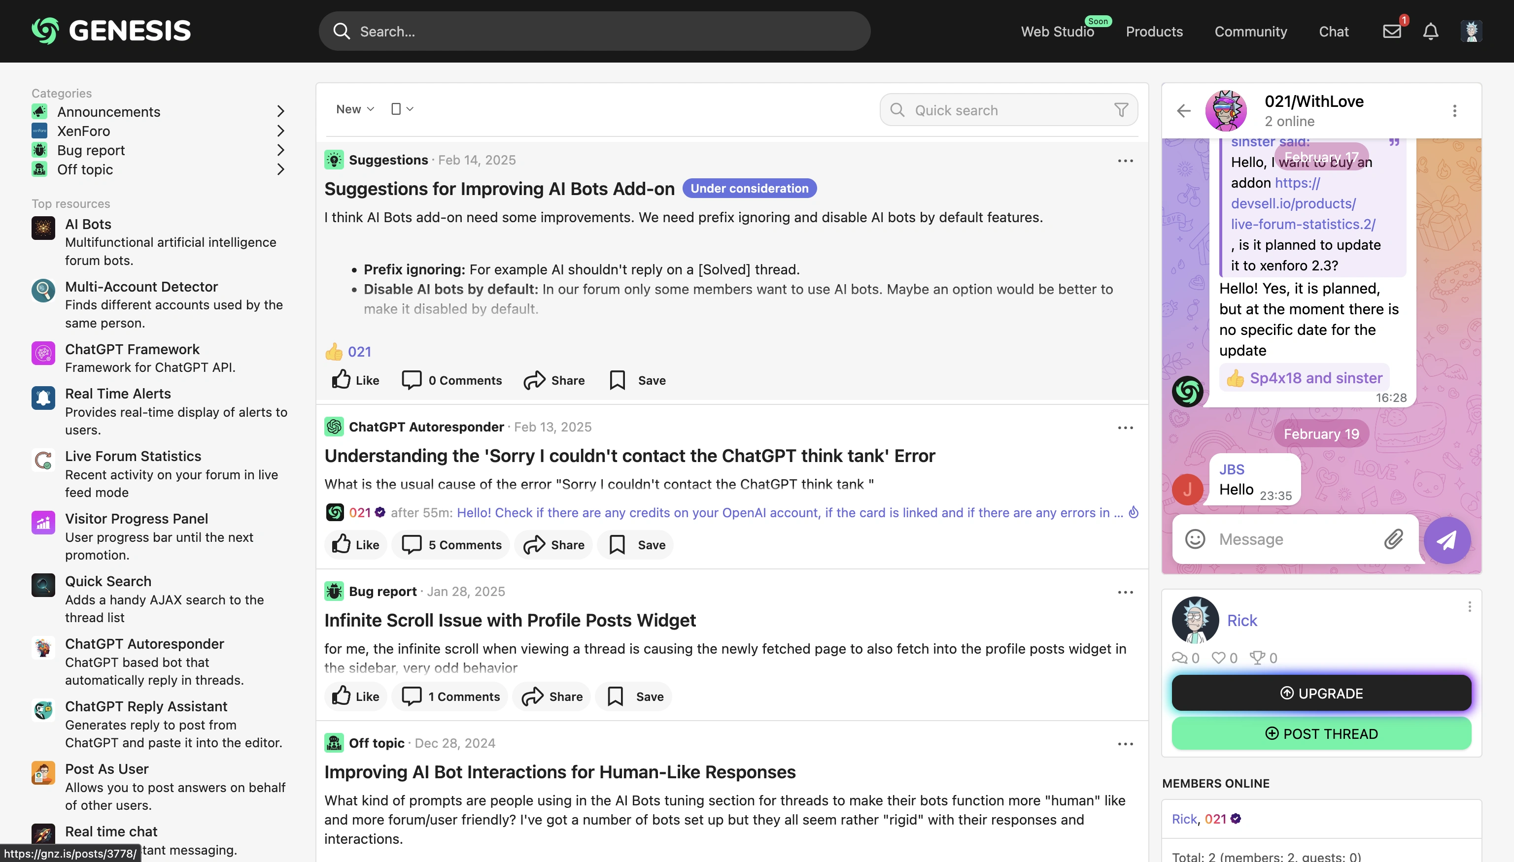The image size is (1514, 862).
Task: Select Announcements in Categories
Action: point(108,111)
